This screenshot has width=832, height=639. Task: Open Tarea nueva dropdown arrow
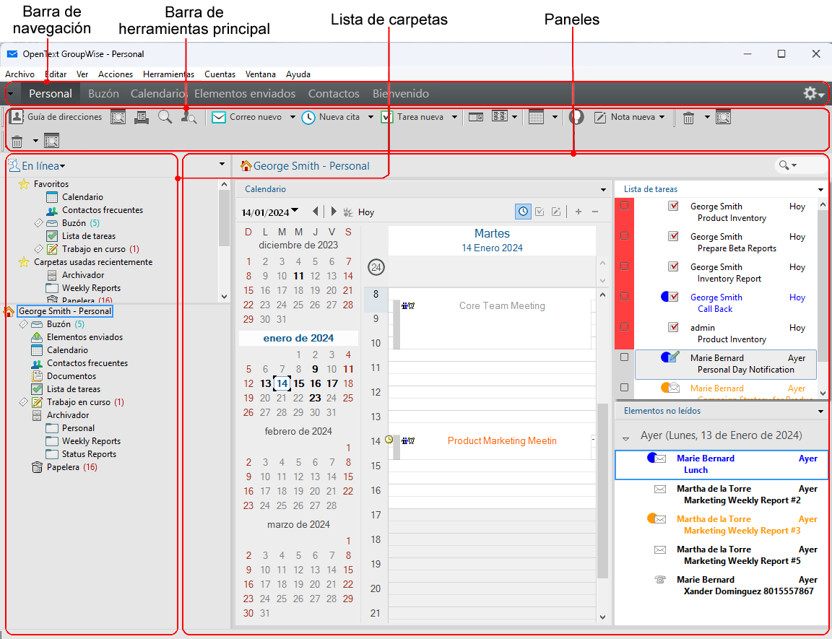pyautogui.click(x=454, y=117)
